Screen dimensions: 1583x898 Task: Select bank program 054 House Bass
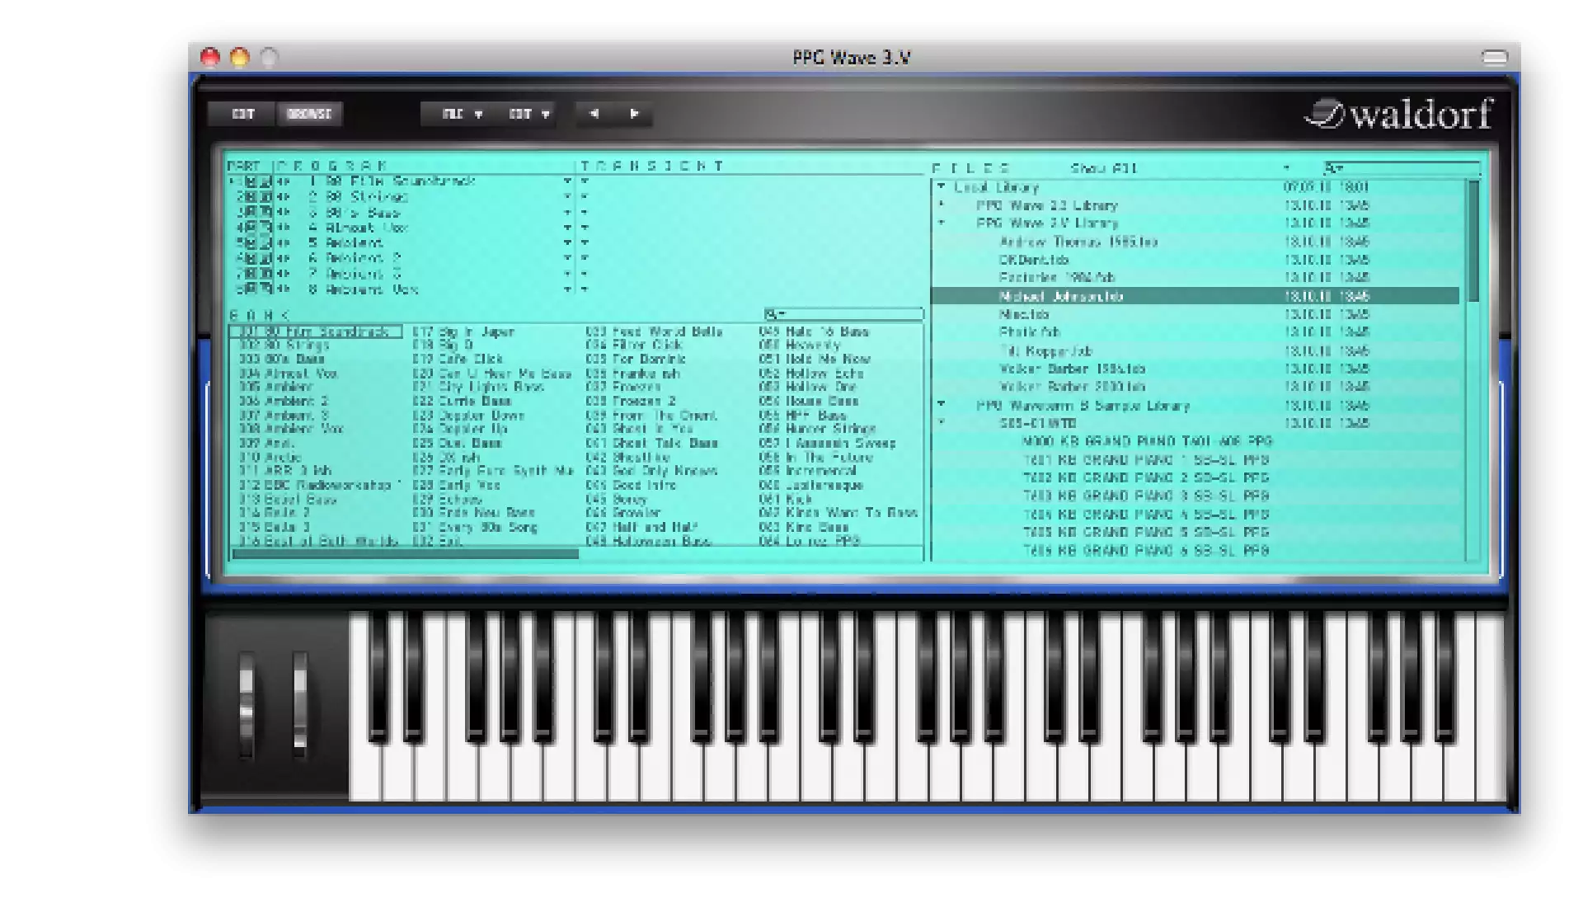click(x=809, y=402)
